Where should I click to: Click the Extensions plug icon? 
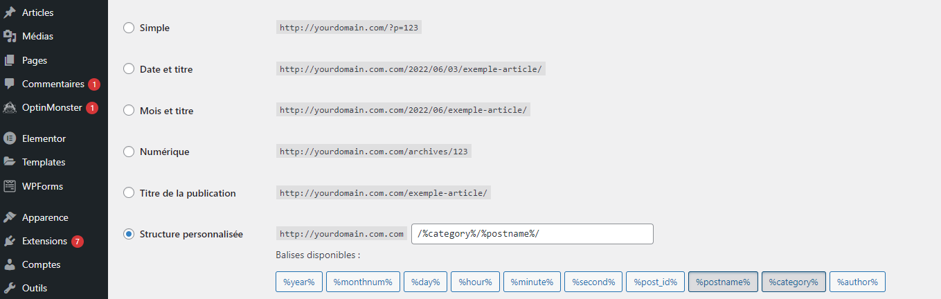tap(10, 241)
